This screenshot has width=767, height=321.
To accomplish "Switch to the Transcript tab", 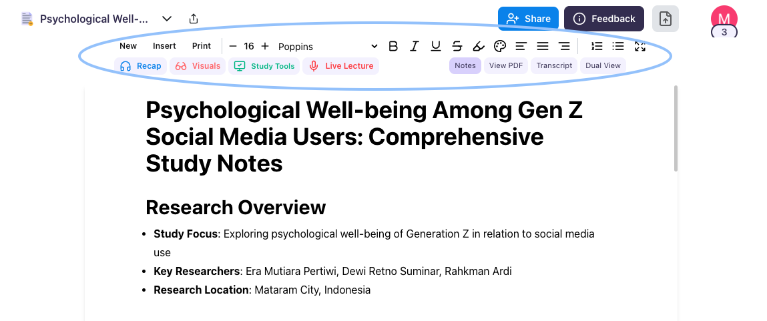I will (x=554, y=65).
